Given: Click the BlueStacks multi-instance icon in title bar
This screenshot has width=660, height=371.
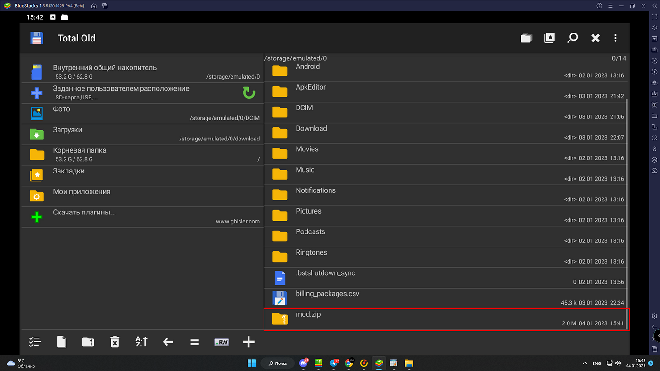Looking at the screenshot, I should 105,6.
